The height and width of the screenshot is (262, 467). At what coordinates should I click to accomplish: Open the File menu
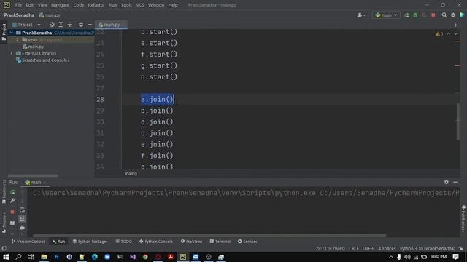tap(18, 5)
